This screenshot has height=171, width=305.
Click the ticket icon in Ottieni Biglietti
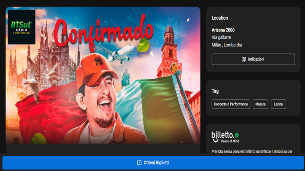point(139,163)
